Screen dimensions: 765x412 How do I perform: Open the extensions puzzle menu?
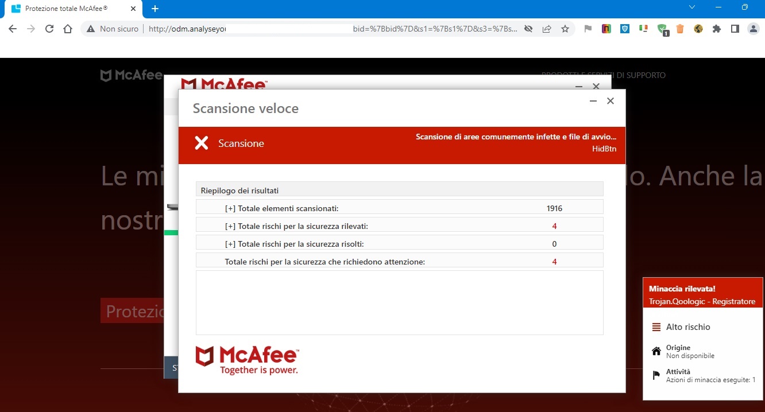coord(717,29)
